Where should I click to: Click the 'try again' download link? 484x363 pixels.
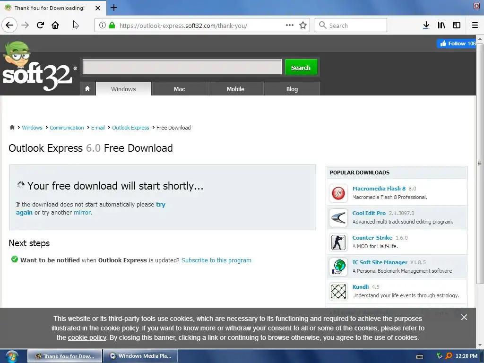coord(161,204)
